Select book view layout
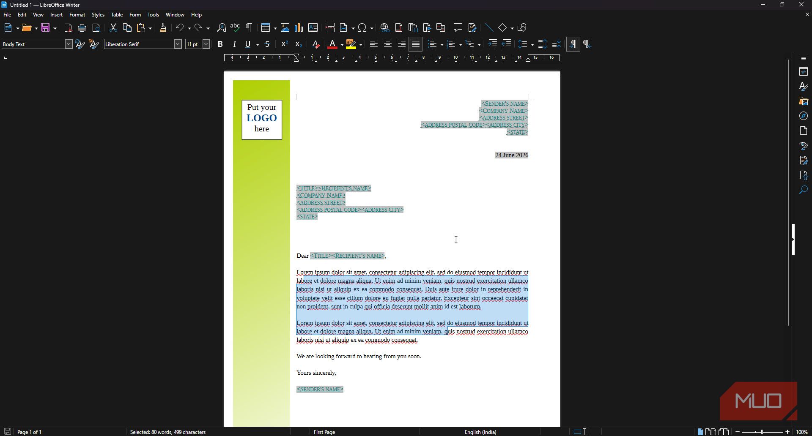Image resolution: width=812 pixels, height=436 pixels. click(x=724, y=432)
